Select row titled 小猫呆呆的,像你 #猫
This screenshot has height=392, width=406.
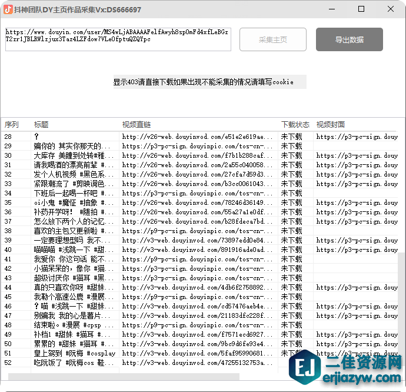click(x=199, y=268)
